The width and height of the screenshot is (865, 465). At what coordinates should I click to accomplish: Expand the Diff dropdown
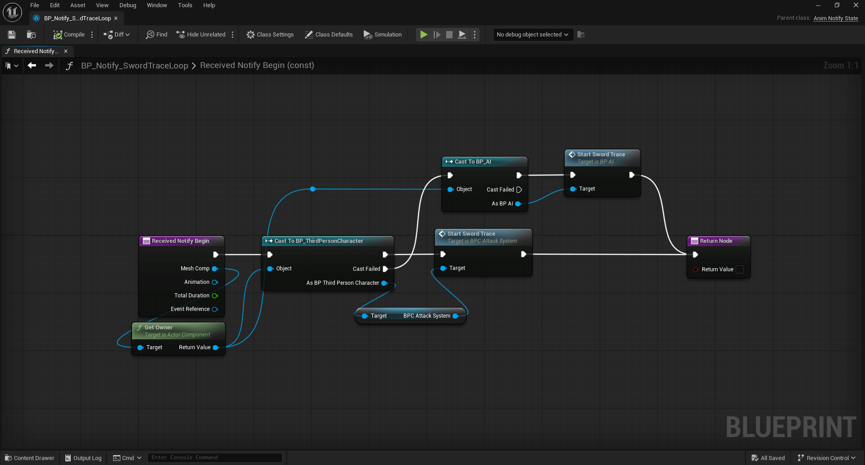pos(117,35)
